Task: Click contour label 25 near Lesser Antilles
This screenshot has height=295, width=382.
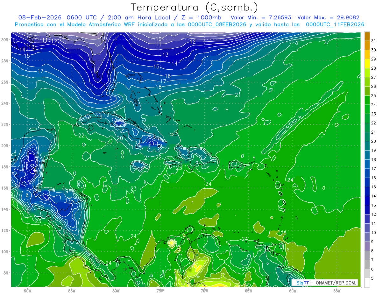Action: tap(283, 233)
